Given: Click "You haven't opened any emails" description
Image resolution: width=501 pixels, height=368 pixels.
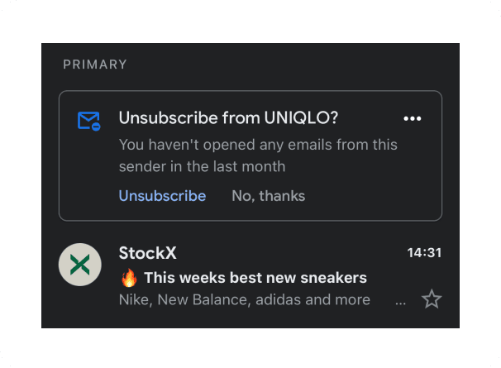Looking at the screenshot, I should [258, 145].
